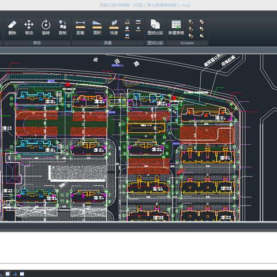Select the 删除 eraser tool

click(x=12, y=28)
